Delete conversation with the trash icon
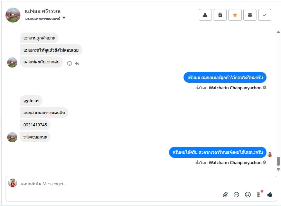The height and width of the screenshot is (206, 281). click(x=220, y=15)
